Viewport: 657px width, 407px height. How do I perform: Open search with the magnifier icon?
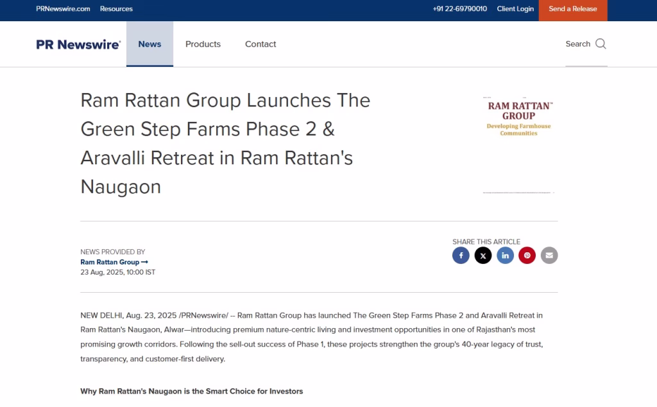pos(600,44)
